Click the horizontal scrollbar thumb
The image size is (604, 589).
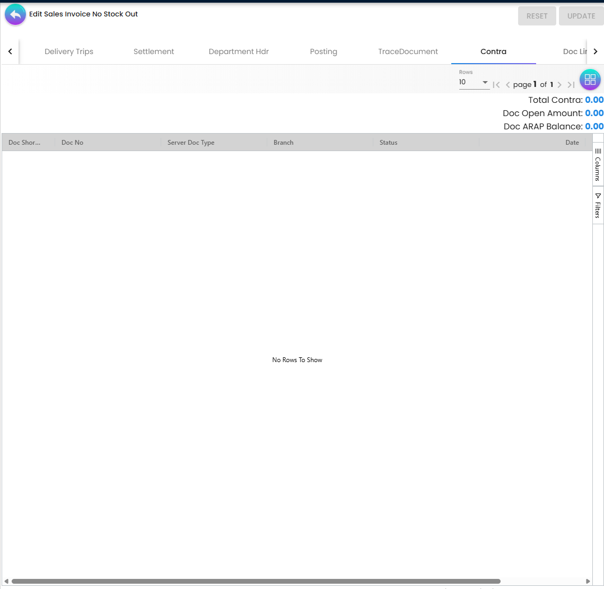point(256,581)
